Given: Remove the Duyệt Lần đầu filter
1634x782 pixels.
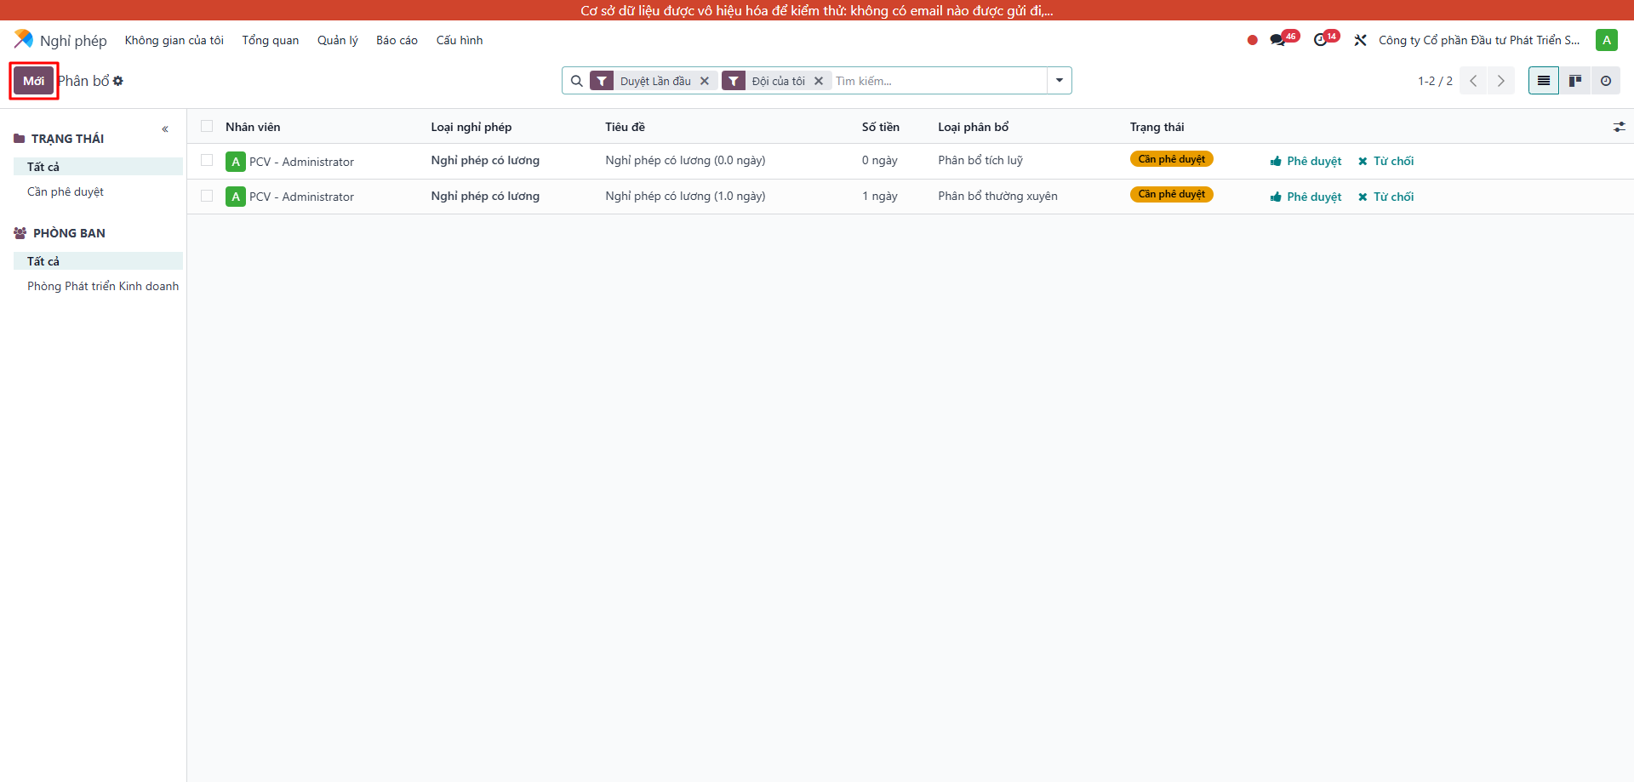Looking at the screenshot, I should 705,81.
